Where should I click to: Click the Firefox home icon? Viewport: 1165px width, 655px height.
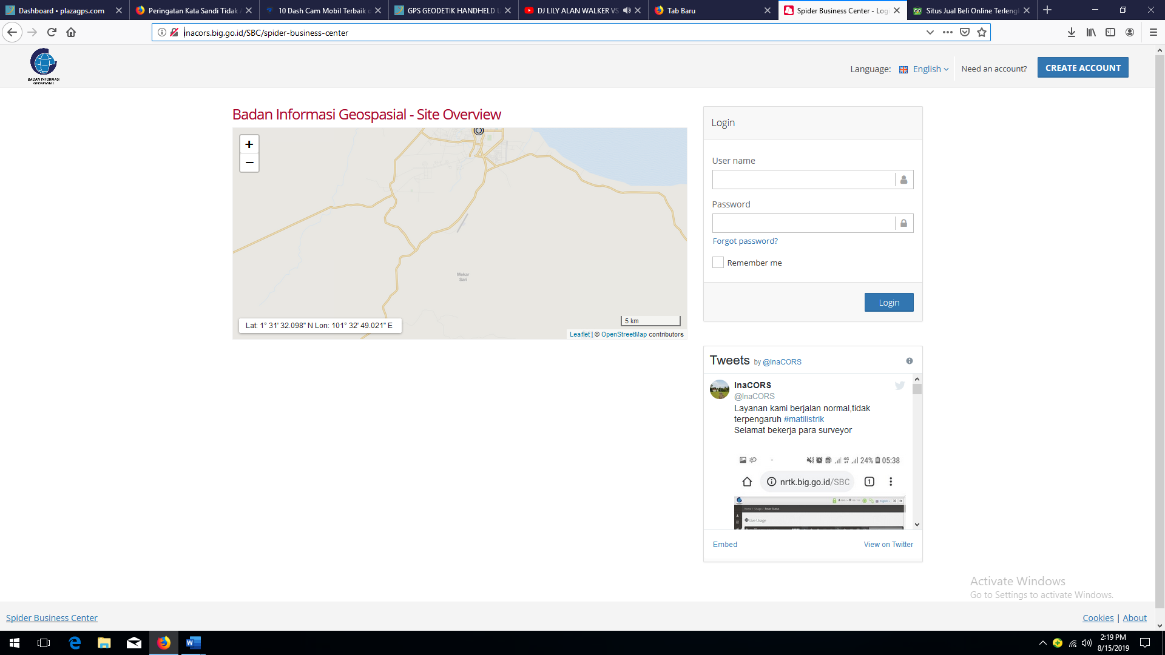pos(71,32)
